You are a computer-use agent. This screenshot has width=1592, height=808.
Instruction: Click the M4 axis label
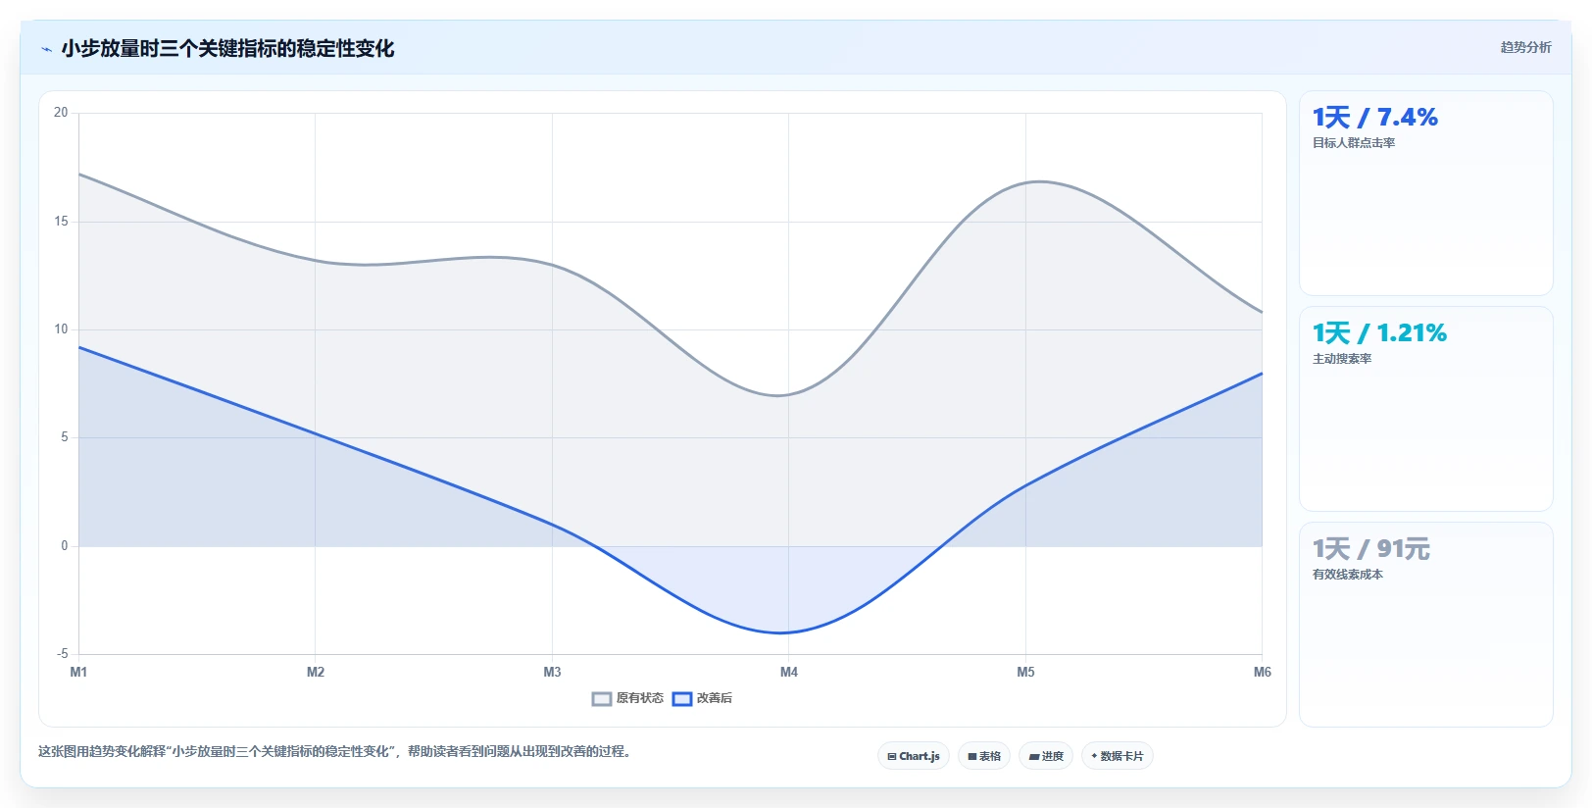tap(789, 672)
